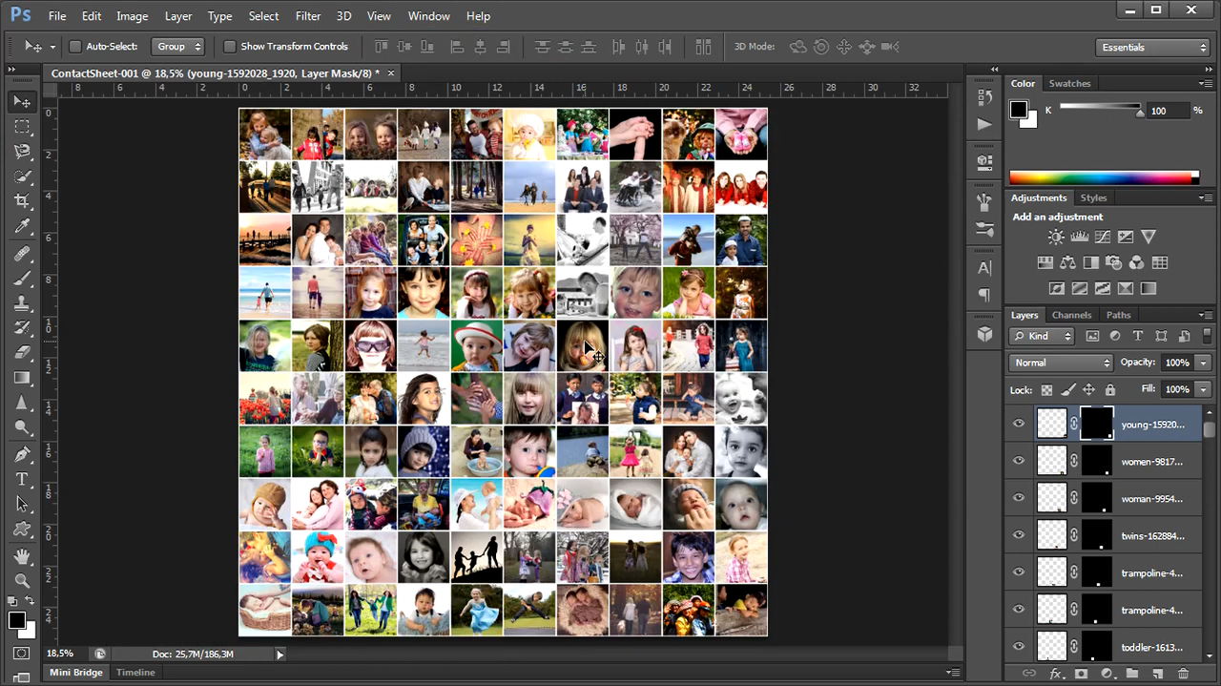Hide the woman-9954 layer
Screen dimensions: 1221x686
(x=1018, y=498)
